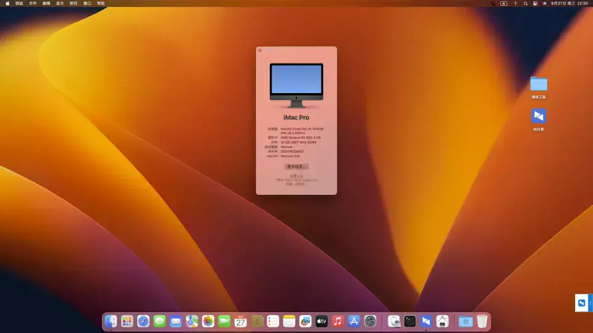The height and width of the screenshot is (333, 593).
Task: Open the Apple menu
Action: coord(7,4)
